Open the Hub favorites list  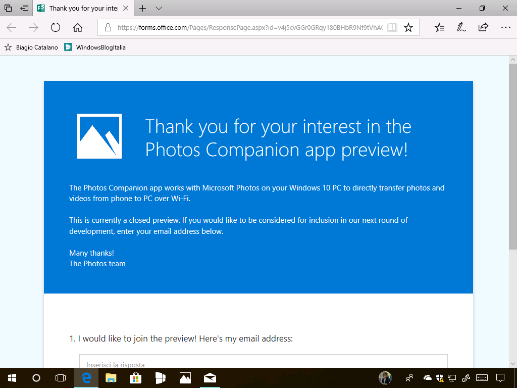[439, 27]
